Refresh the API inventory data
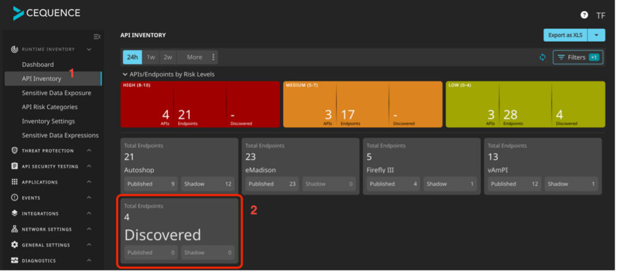The height and width of the screenshot is (272, 617). 543,57
